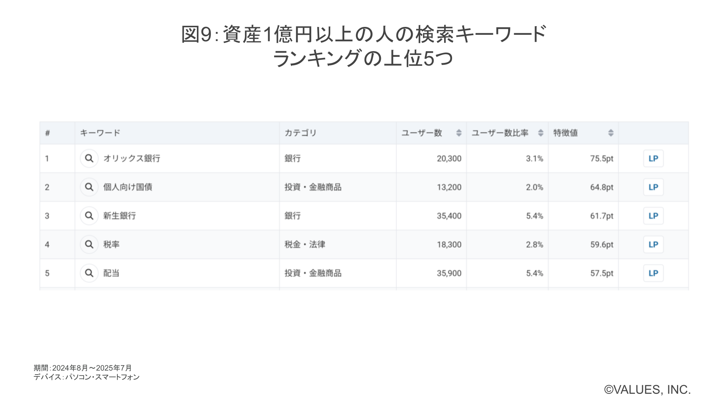727x409 pixels.
Task: Select the 個人向け国債 keyword text
Action: (x=128, y=187)
